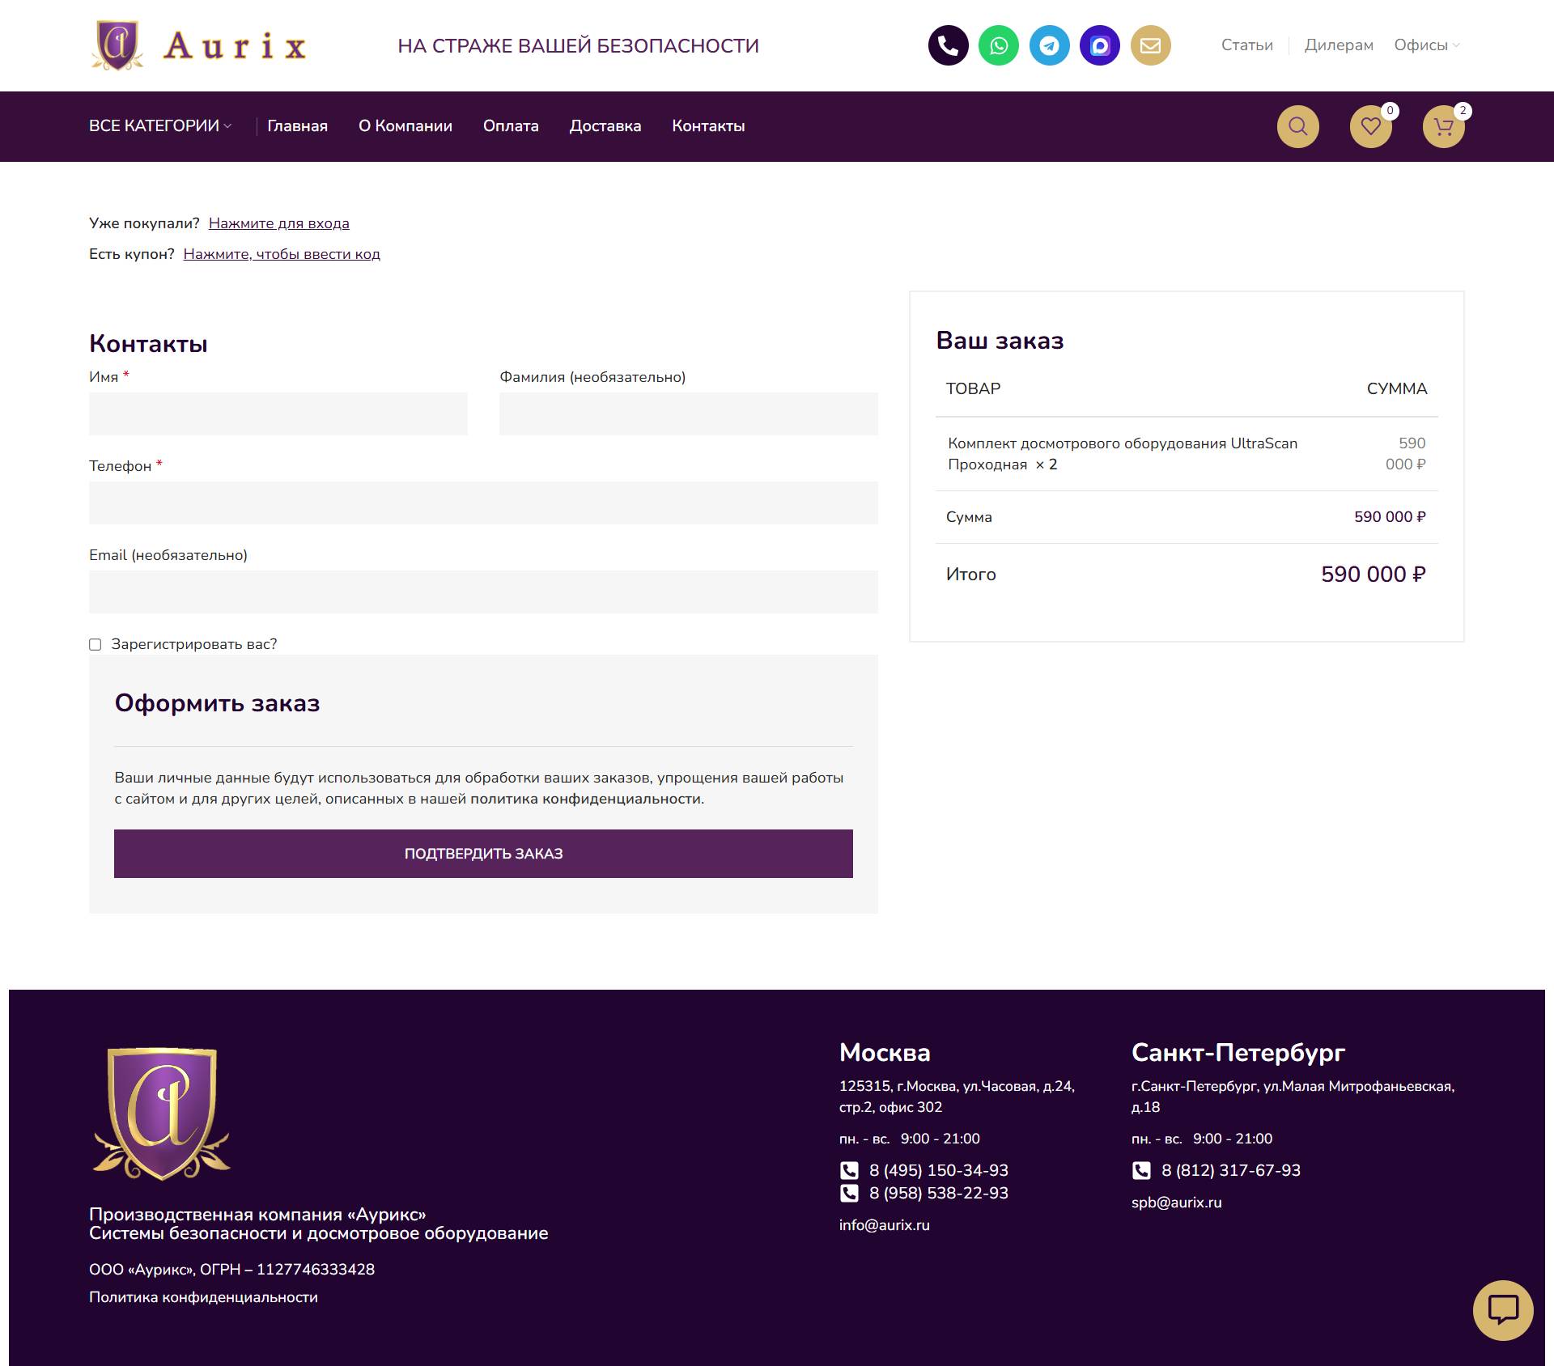
Task: Open footer 'Политика конфиденциальности' link
Action: [203, 1297]
